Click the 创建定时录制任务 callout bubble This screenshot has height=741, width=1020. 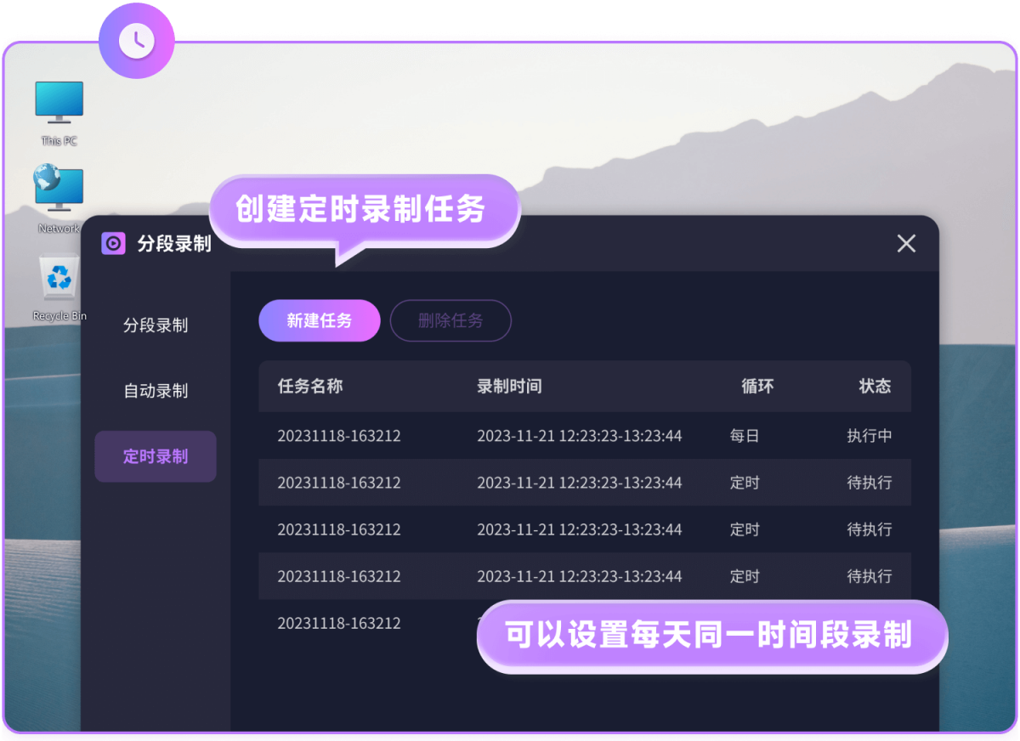pos(361,210)
